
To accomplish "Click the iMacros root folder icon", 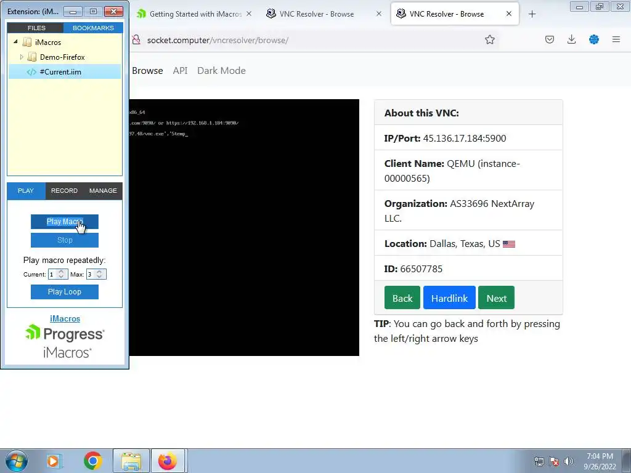I will (27, 42).
